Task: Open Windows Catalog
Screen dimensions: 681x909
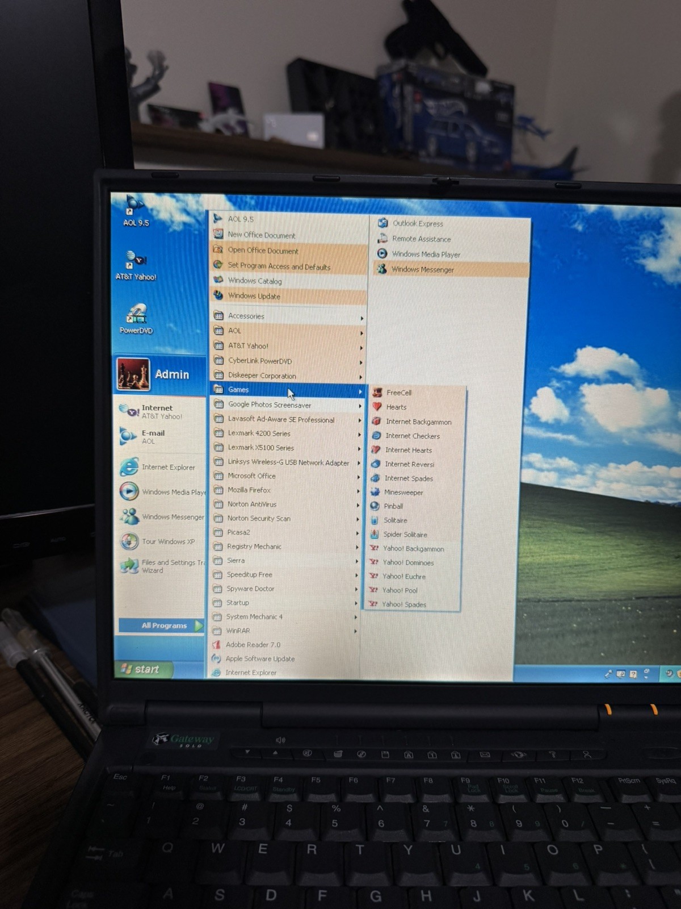Action: pyautogui.click(x=289, y=281)
